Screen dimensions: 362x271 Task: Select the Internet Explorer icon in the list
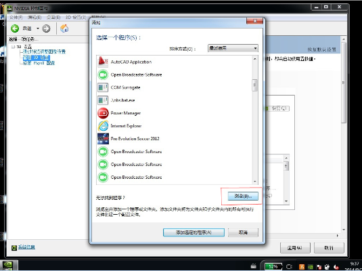(103, 126)
